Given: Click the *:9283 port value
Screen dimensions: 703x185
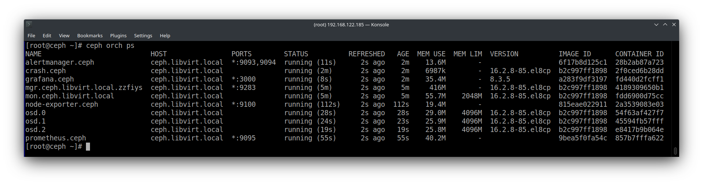Looking at the screenshot, I should (x=244, y=88).
